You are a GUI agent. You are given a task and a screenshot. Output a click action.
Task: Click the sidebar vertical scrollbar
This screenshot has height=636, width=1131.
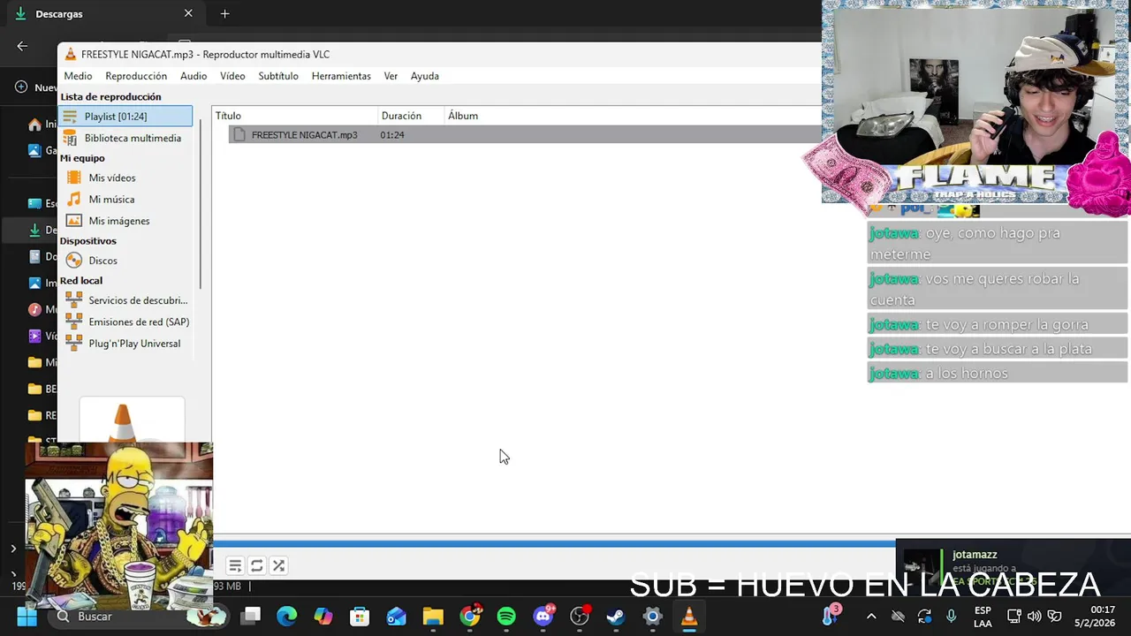(x=201, y=203)
